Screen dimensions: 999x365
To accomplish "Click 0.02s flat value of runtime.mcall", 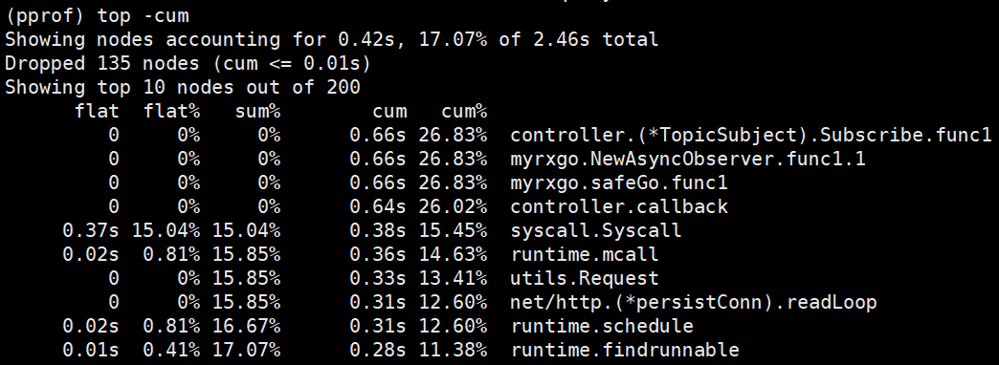I will point(91,254).
